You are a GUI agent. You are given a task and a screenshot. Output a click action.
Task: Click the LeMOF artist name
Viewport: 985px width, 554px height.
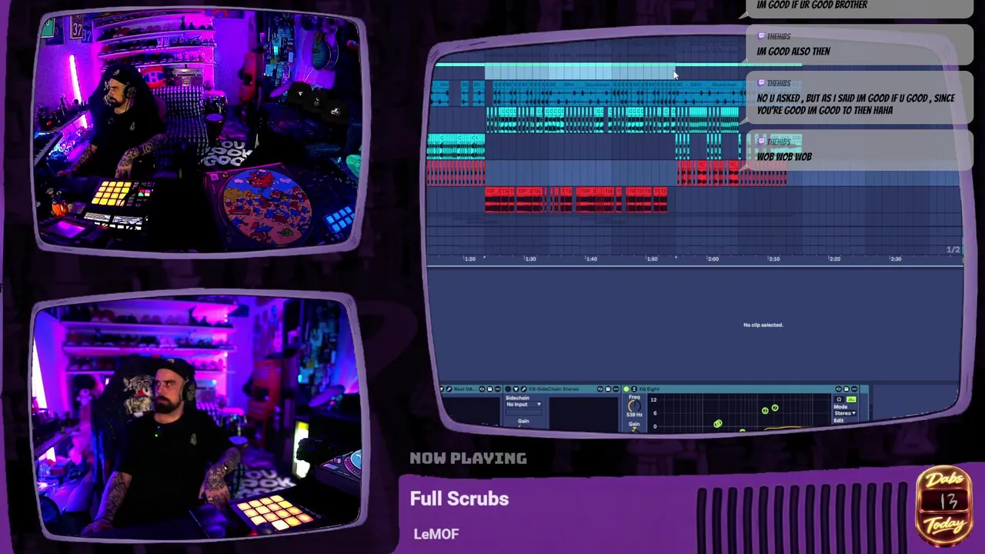(436, 534)
